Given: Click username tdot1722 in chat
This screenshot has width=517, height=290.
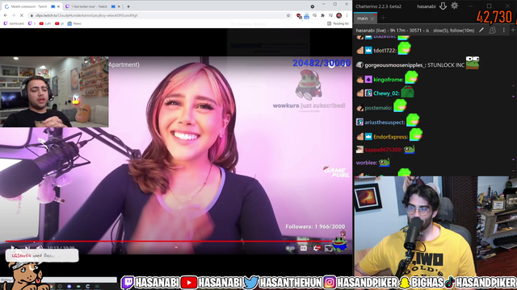Looking at the screenshot, I should [385, 51].
